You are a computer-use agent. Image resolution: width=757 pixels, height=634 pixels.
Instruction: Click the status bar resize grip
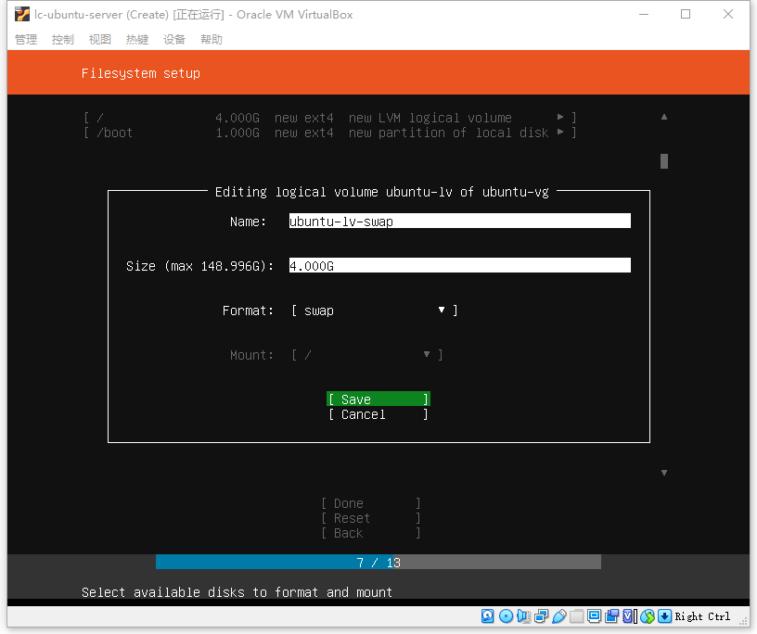point(743,621)
